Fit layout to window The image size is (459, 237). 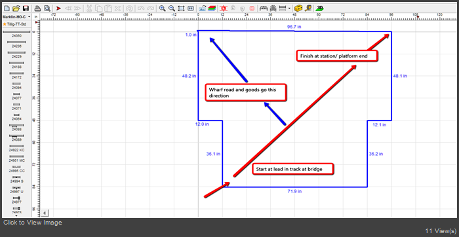pos(181,8)
